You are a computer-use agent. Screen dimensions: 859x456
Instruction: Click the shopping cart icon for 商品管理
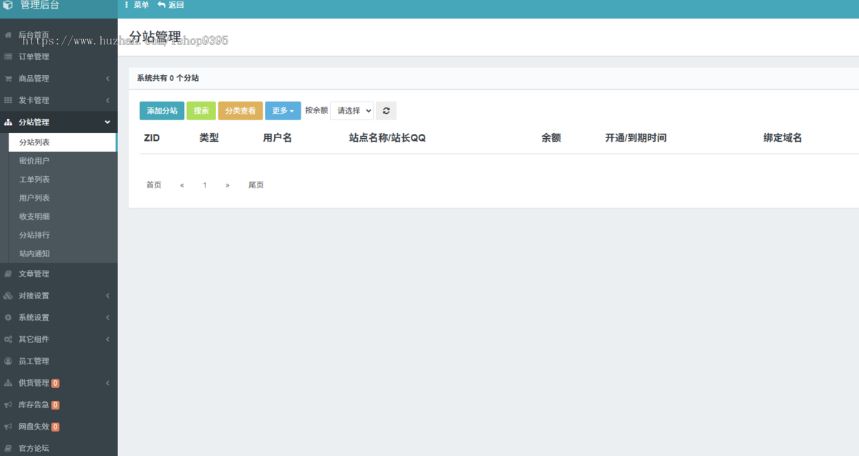pyautogui.click(x=8, y=79)
